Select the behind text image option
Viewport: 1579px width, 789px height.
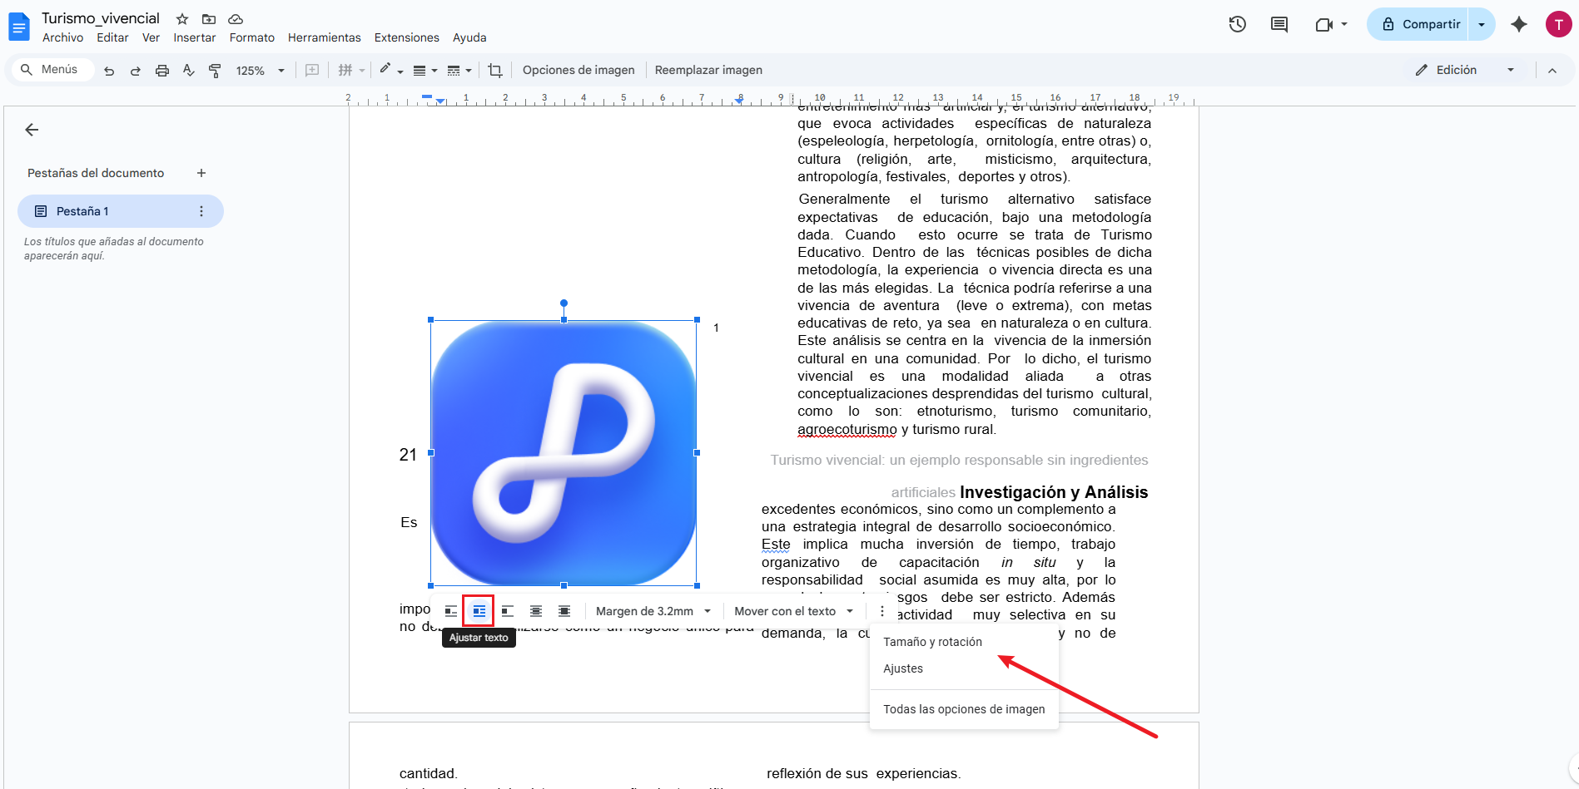(x=536, y=611)
